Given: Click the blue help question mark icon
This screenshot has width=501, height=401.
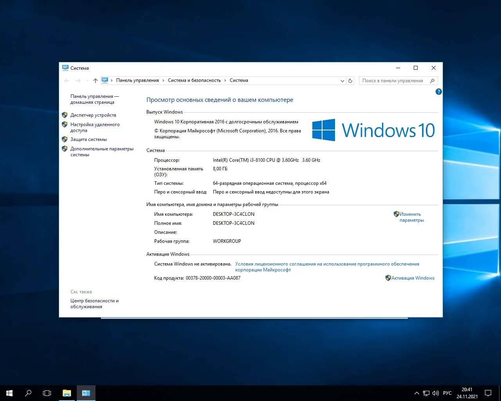Looking at the screenshot, I should pyautogui.click(x=438, y=92).
